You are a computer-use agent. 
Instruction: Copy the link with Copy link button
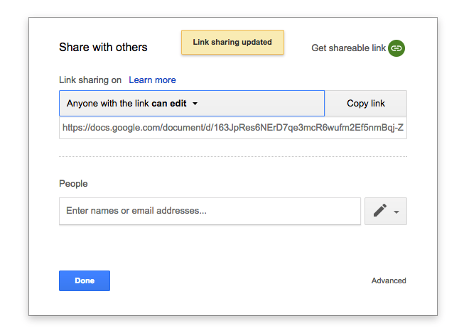[366, 103]
